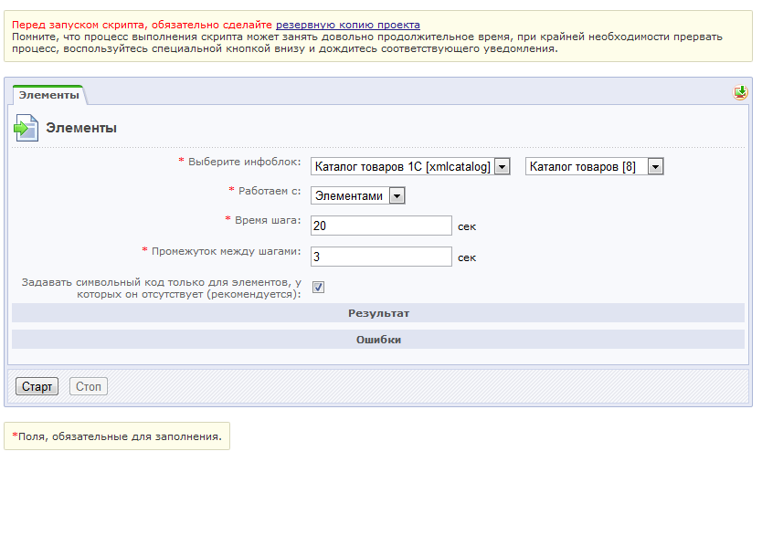Click the 'Время шага' input field

pyautogui.click(x=381, y=226)
